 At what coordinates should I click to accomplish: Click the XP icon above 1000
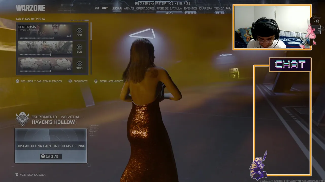(79, 63)
